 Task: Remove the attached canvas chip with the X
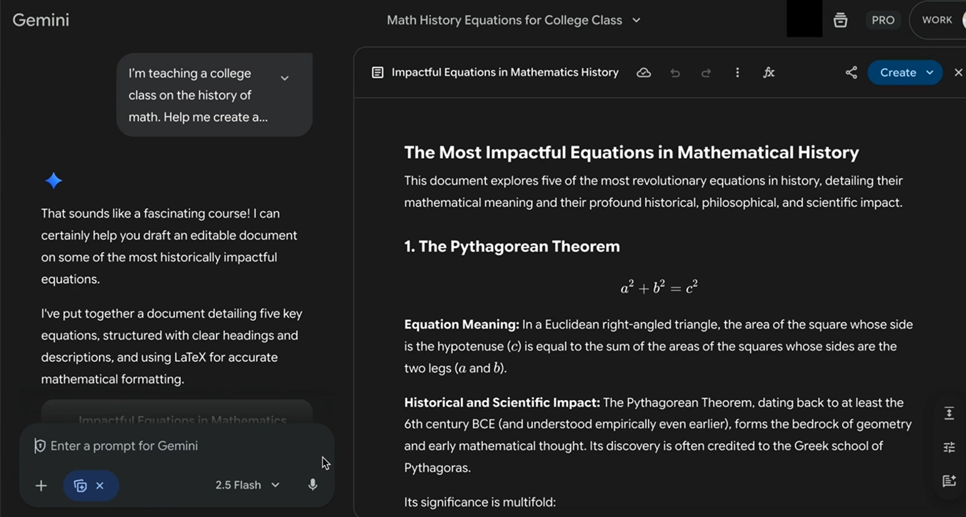(x=100, y=485)
